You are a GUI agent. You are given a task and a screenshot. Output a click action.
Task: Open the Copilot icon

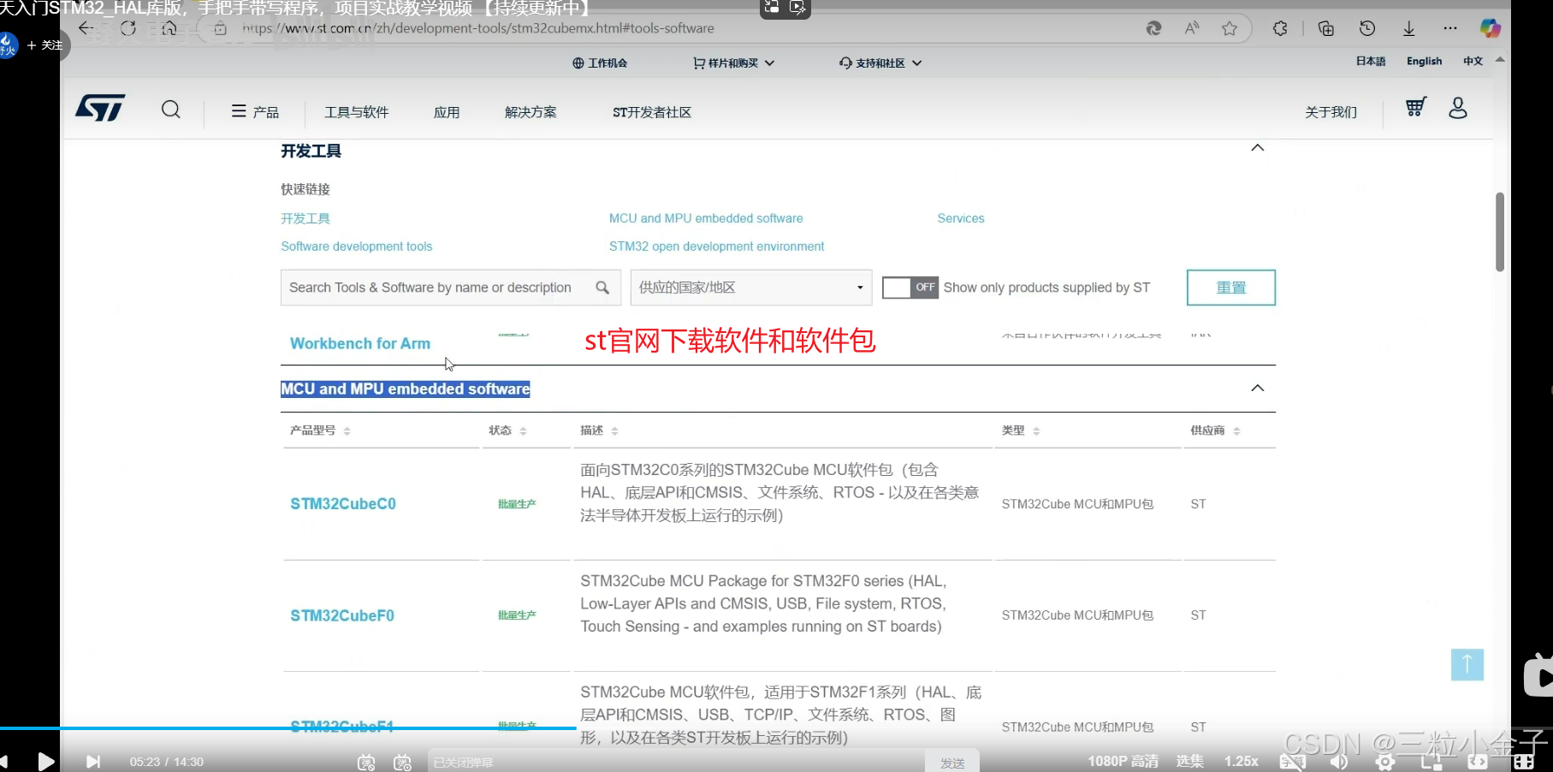pyautogui.click(x=1491, y=28)
